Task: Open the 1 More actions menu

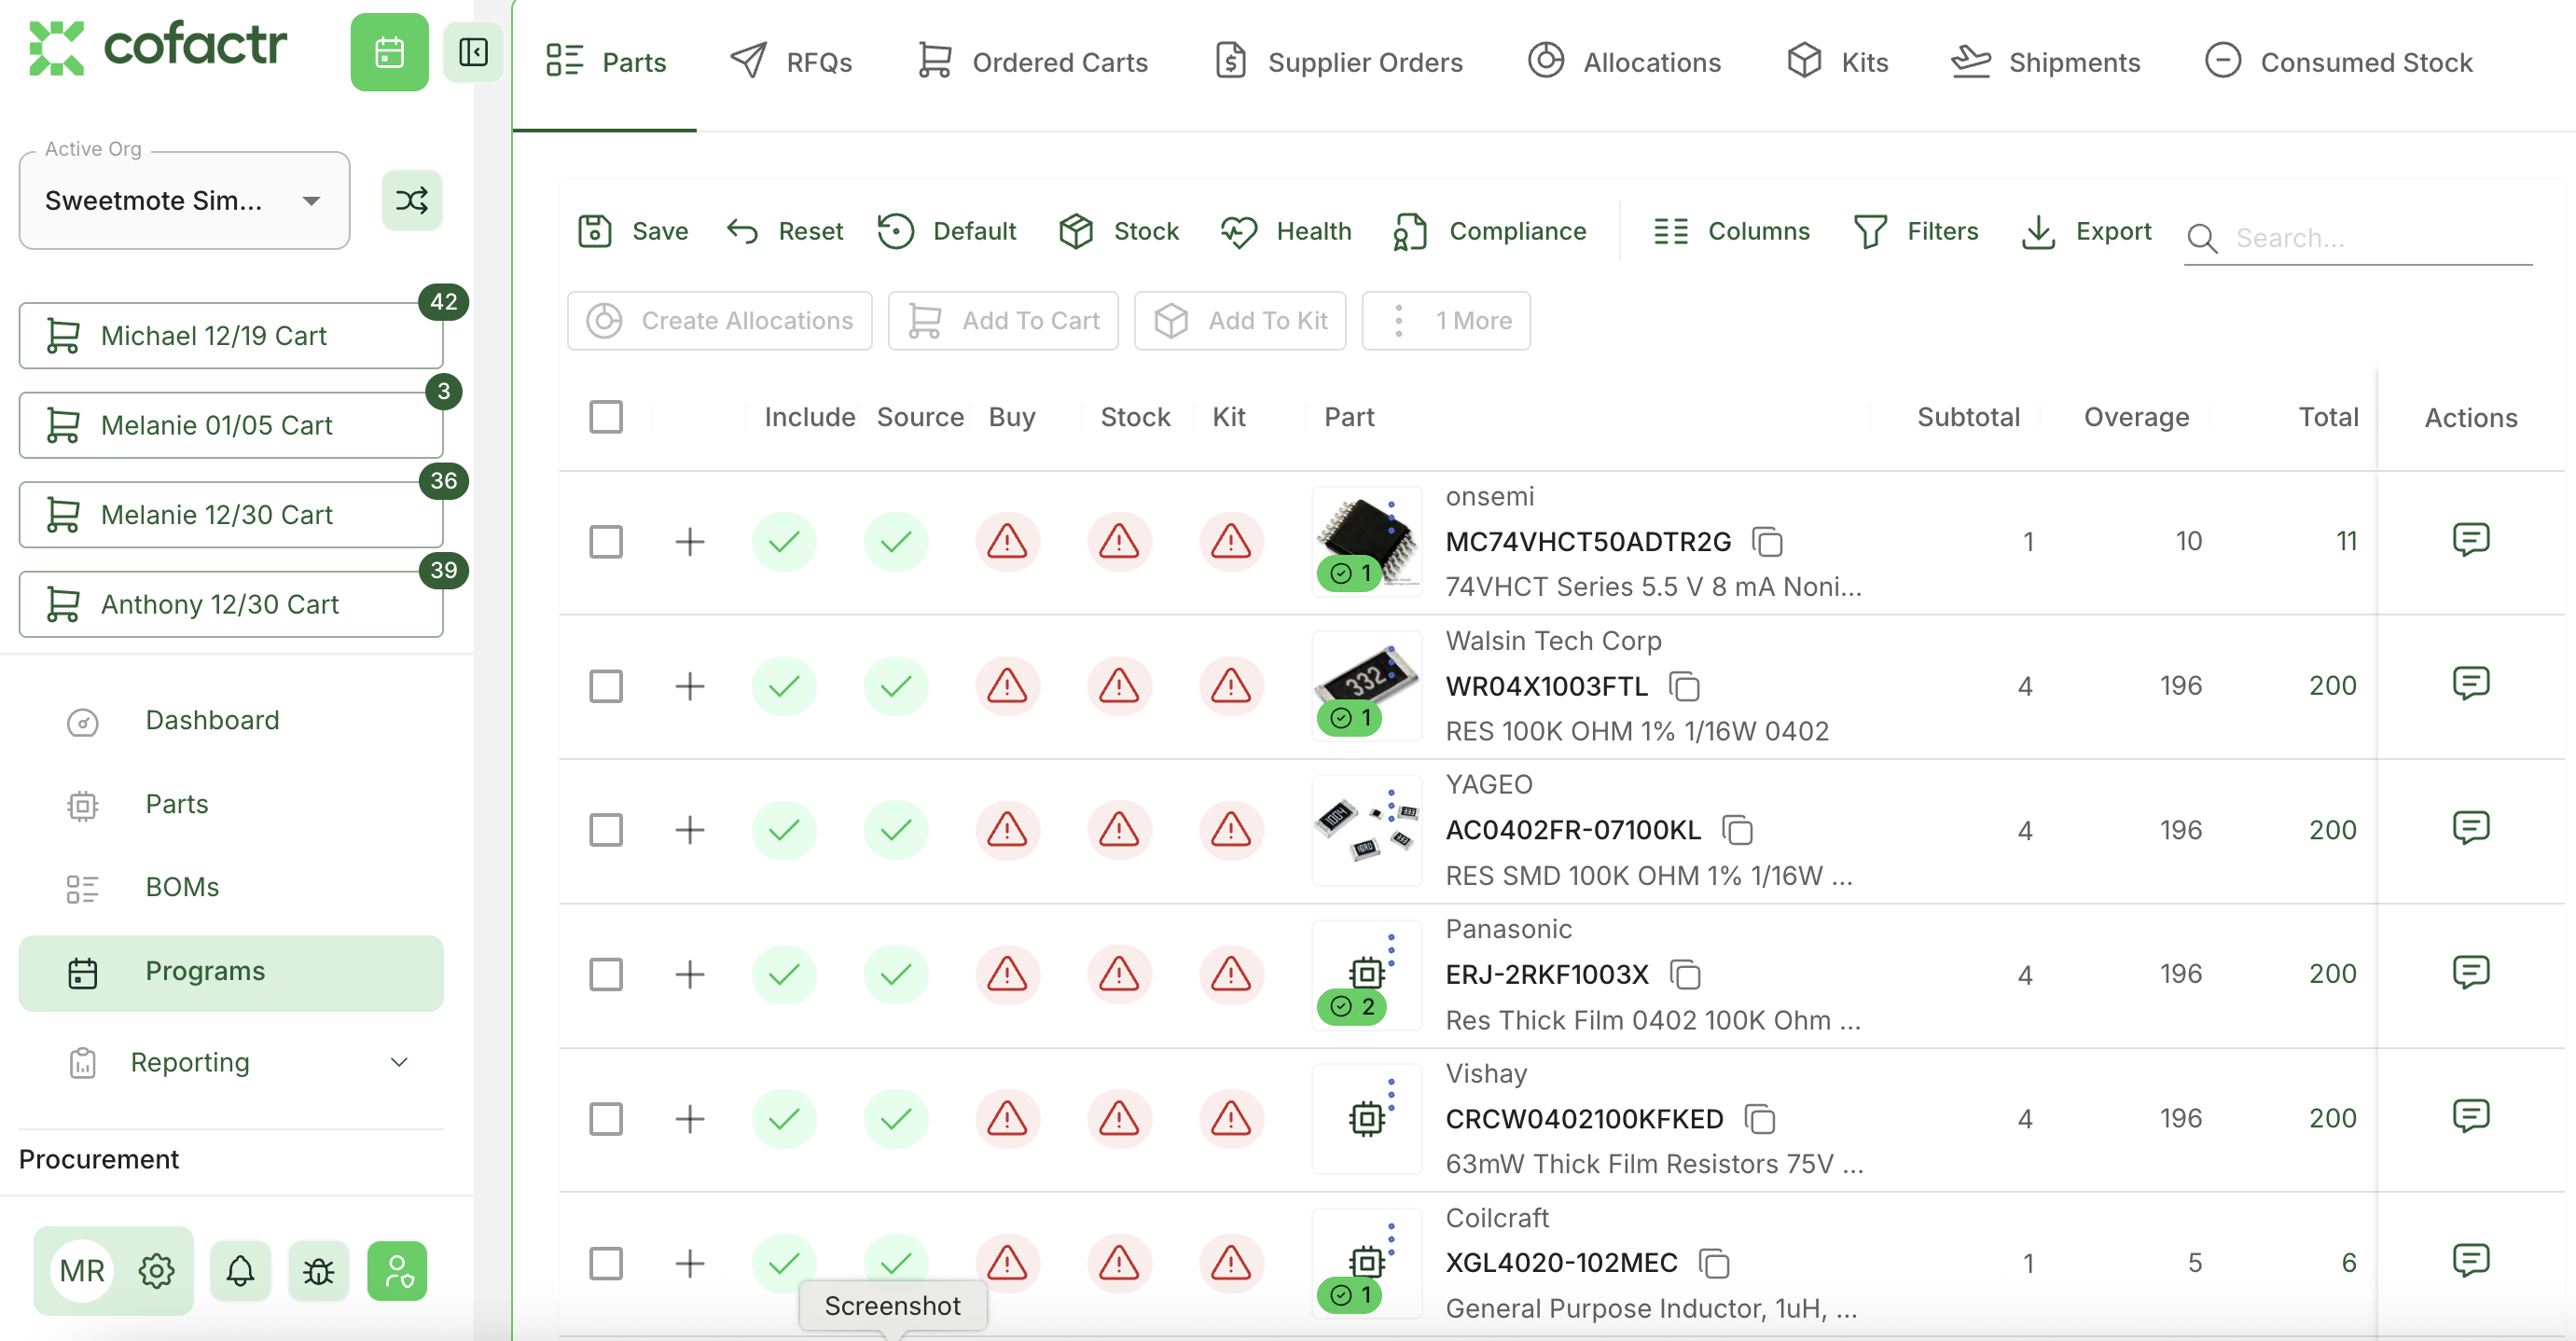Action: click(1446, 321)
